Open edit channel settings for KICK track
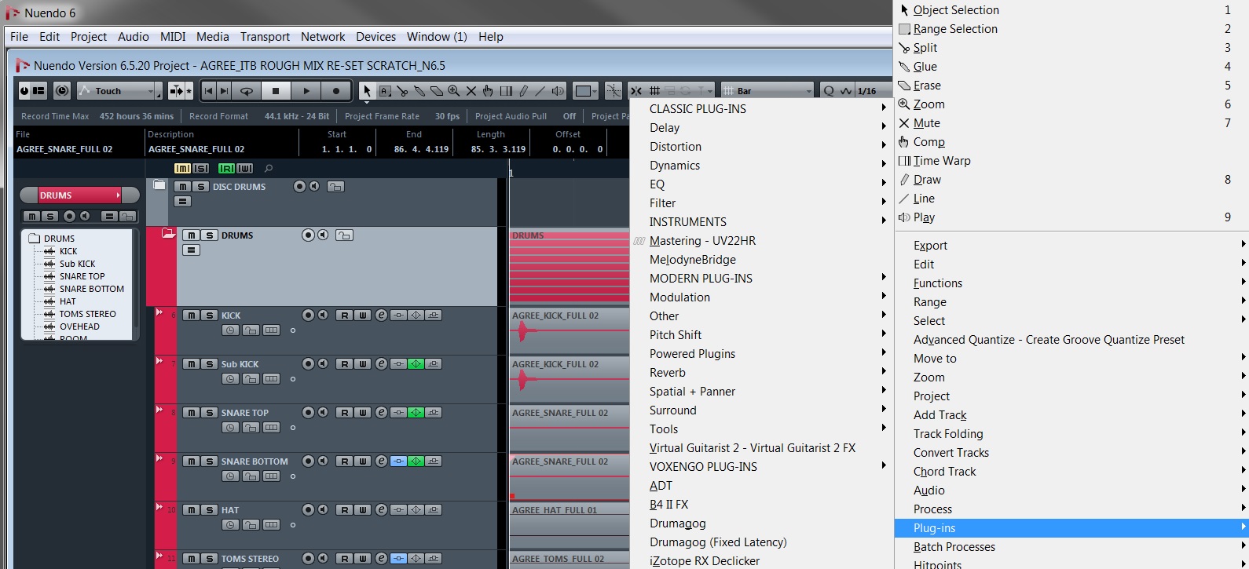The height and width of the screenshot is (569, 1249). pyautogui.click(x=381, y=316)
